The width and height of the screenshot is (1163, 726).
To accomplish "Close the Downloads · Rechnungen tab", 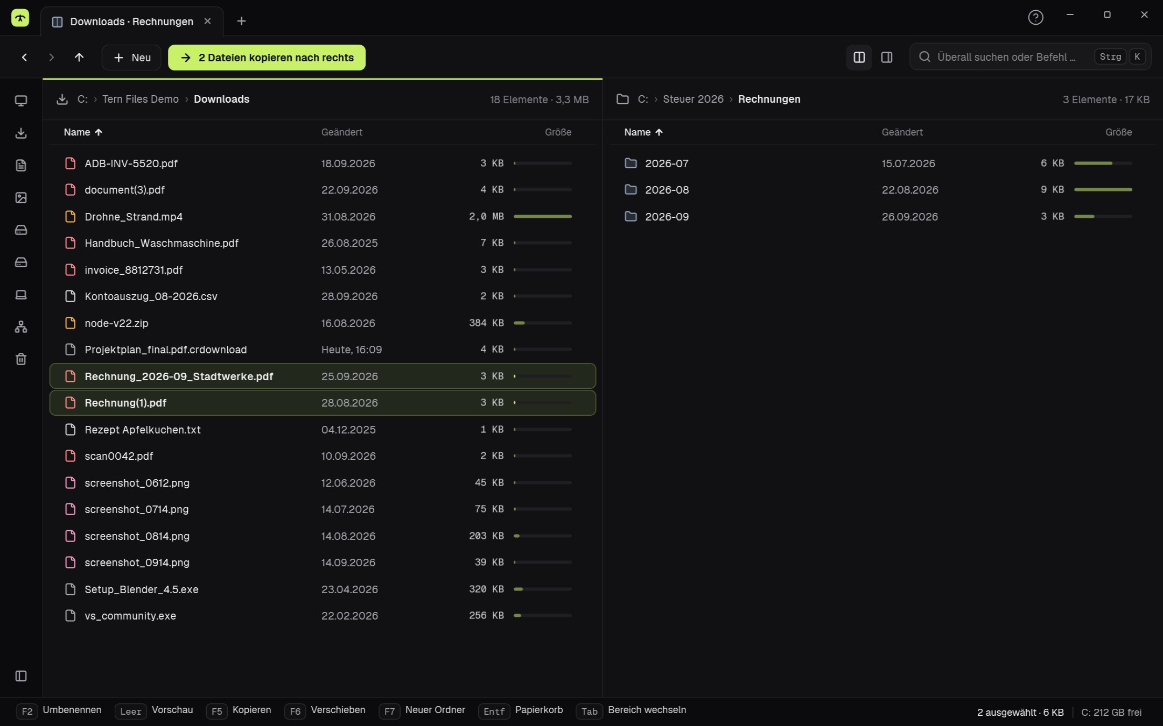I will click(x=207, y=21).
